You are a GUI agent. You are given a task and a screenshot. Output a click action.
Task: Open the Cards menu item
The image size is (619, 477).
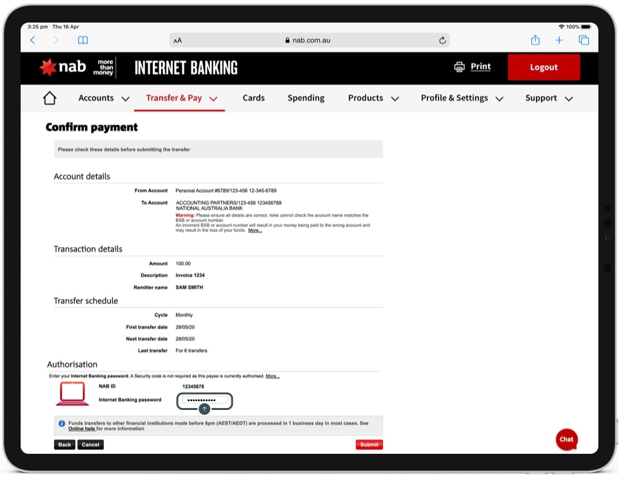coord(253,98)
